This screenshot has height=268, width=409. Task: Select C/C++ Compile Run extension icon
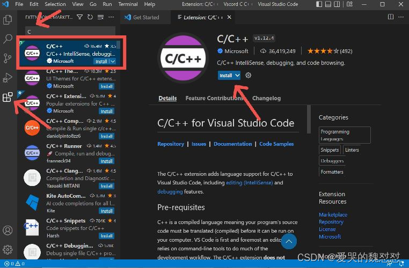coord(32,128)
